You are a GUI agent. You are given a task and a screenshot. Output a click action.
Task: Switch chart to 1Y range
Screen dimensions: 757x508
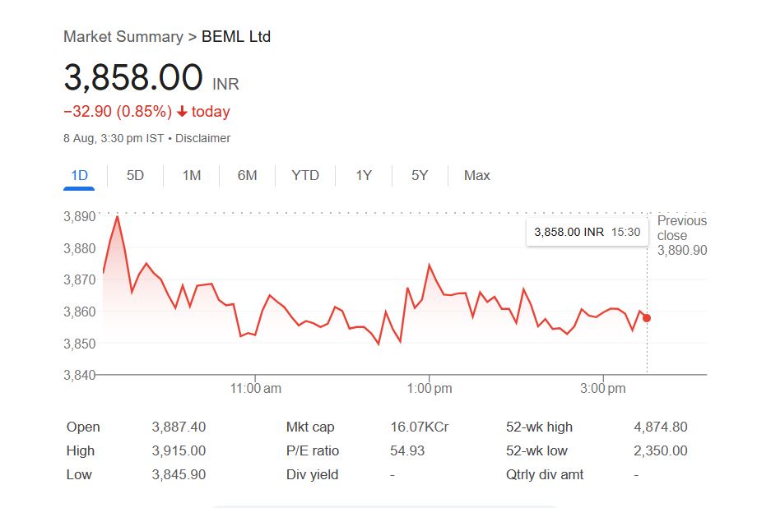click(364, 175)
